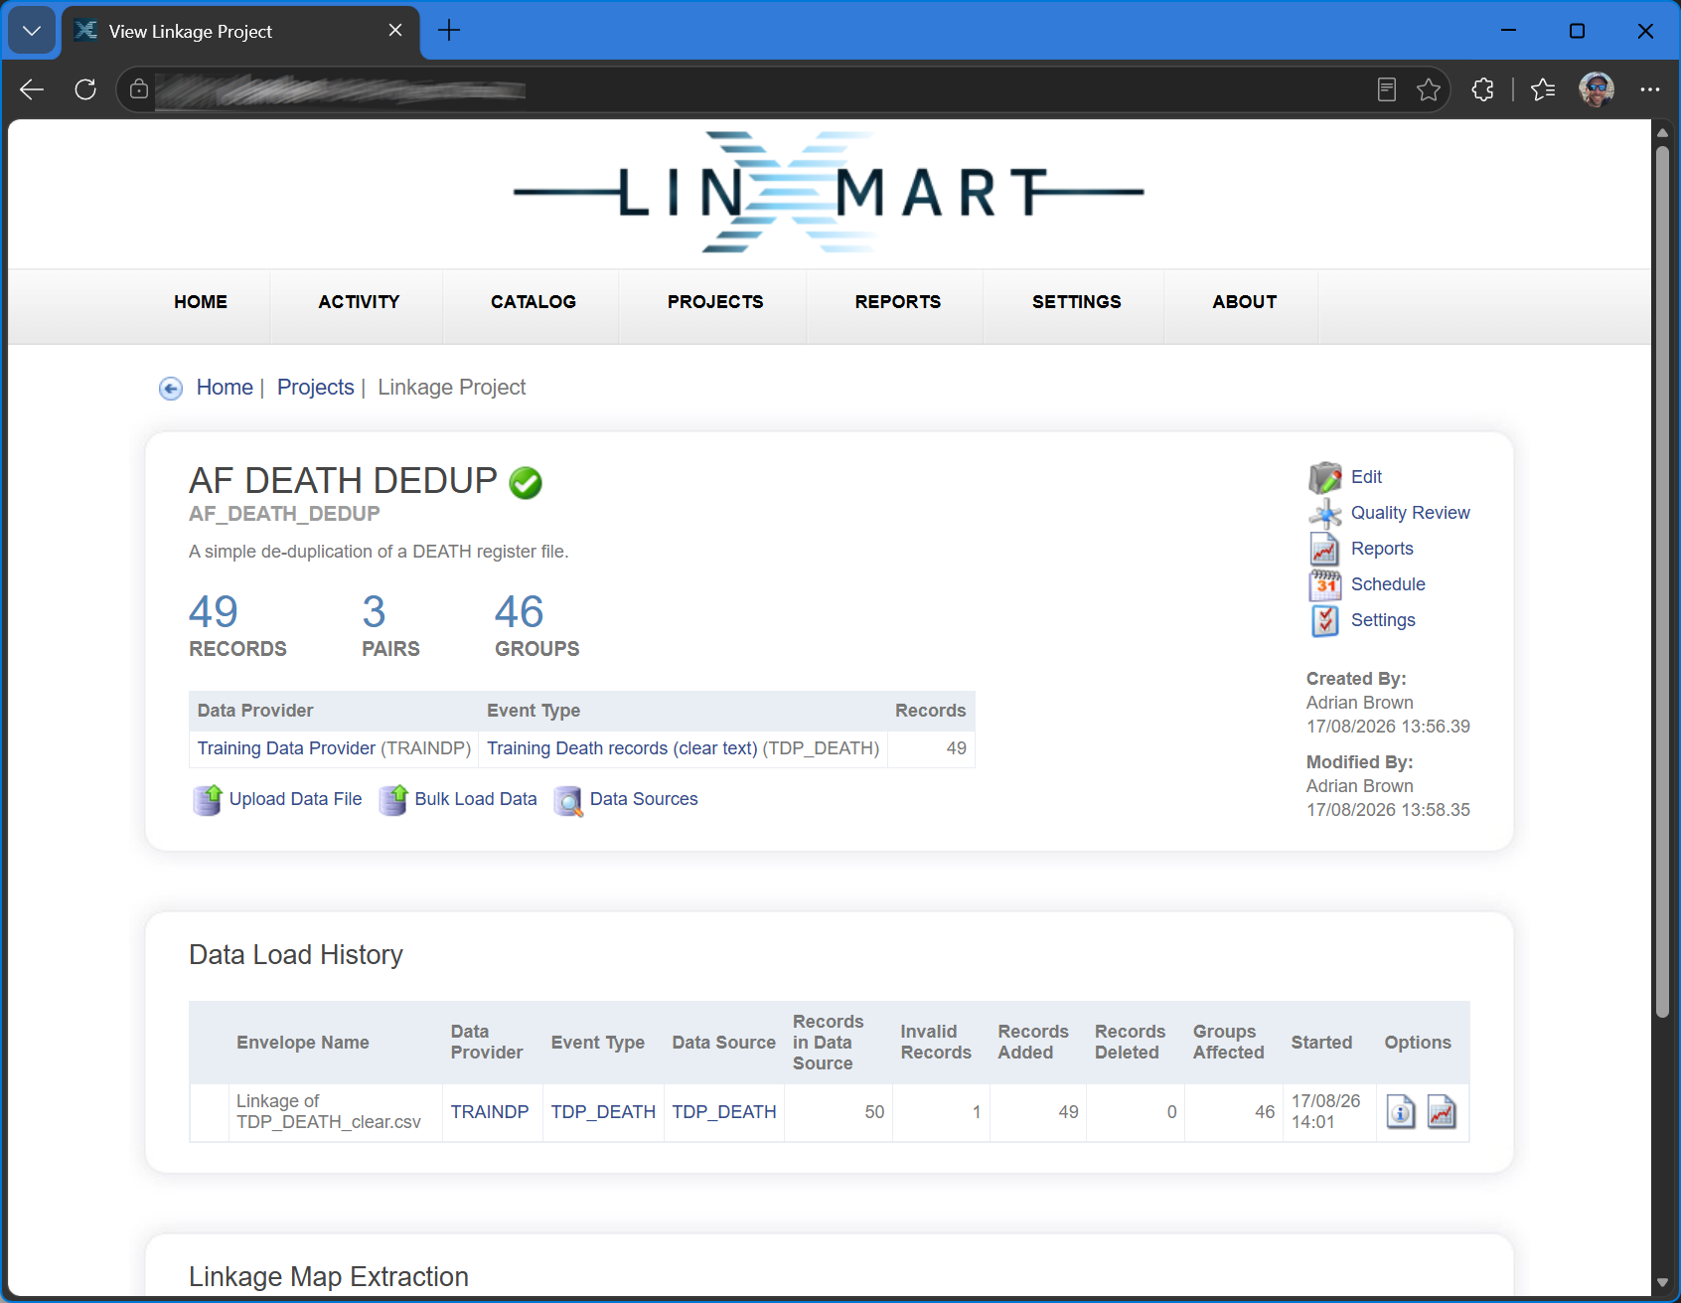Open the ABOUT menu item
The image size is (1681, 1303).
1245,302
